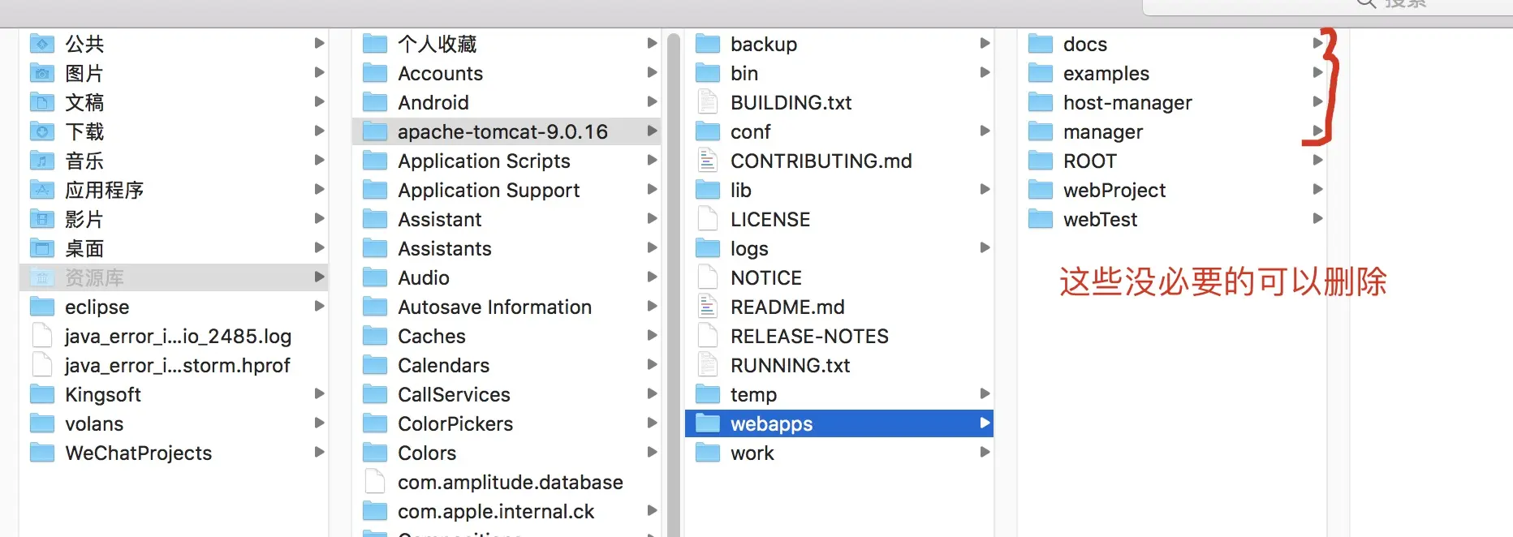The height and width of the screenshot is (537, 1513).
Task: Expand the Caches folder arrow
Action: 652,336
